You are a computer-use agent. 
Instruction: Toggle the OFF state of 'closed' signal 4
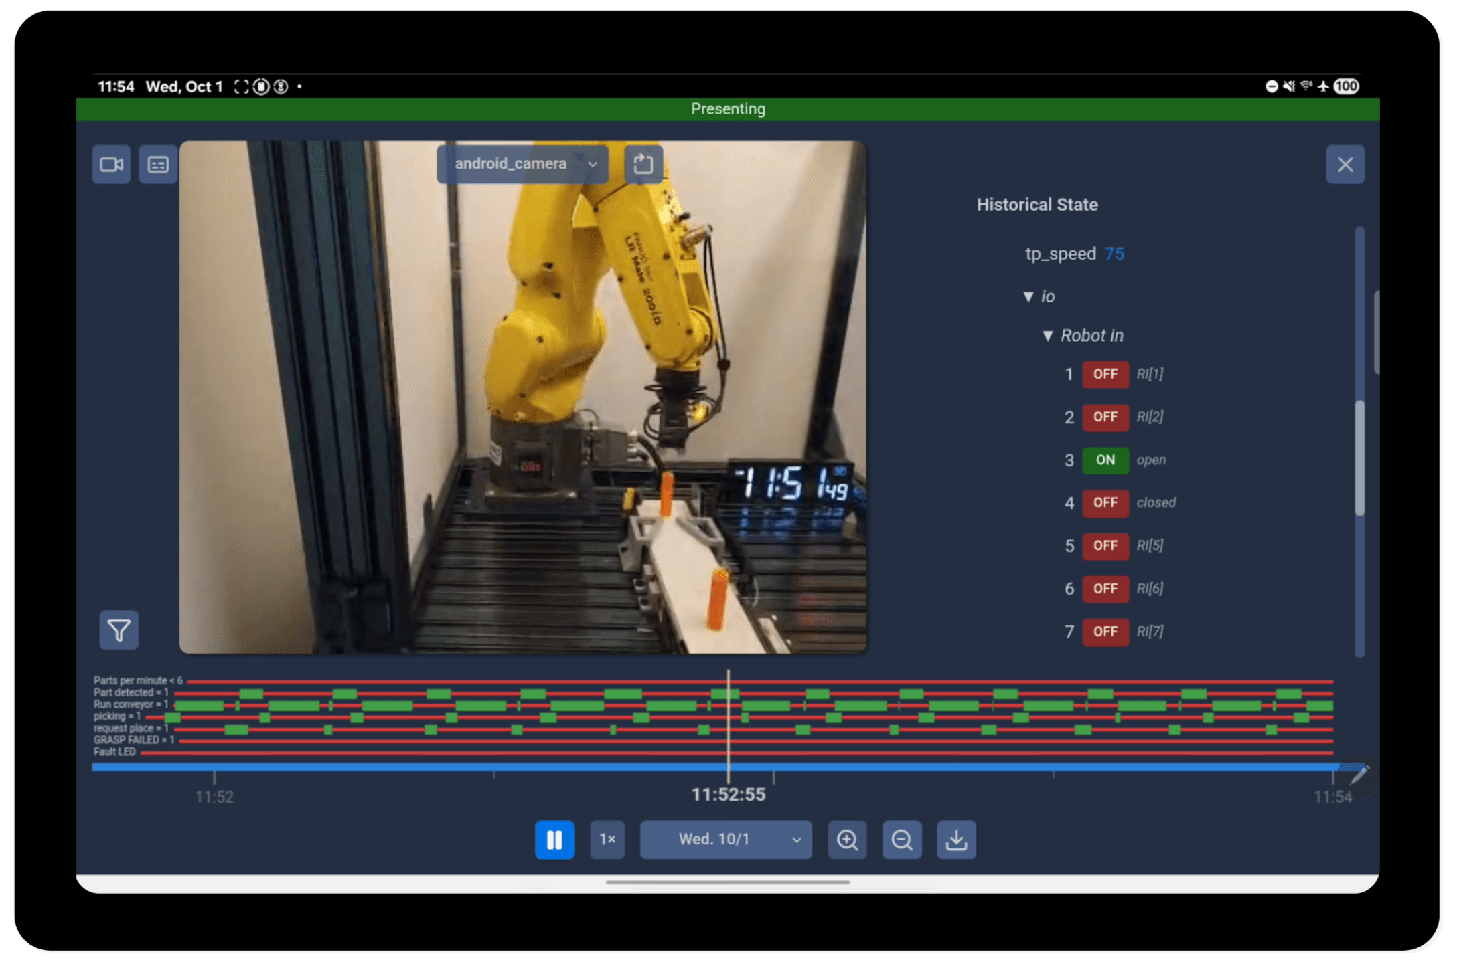point(1105,503)
